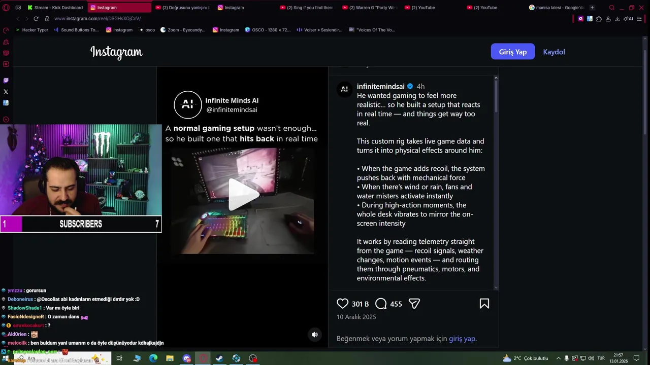Switch to the 'Sing if you find them' tab

(x=307, y=8)
